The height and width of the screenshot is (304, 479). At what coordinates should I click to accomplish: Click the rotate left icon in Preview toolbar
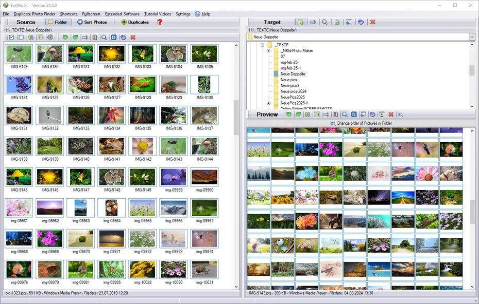(x=289, y=115)
